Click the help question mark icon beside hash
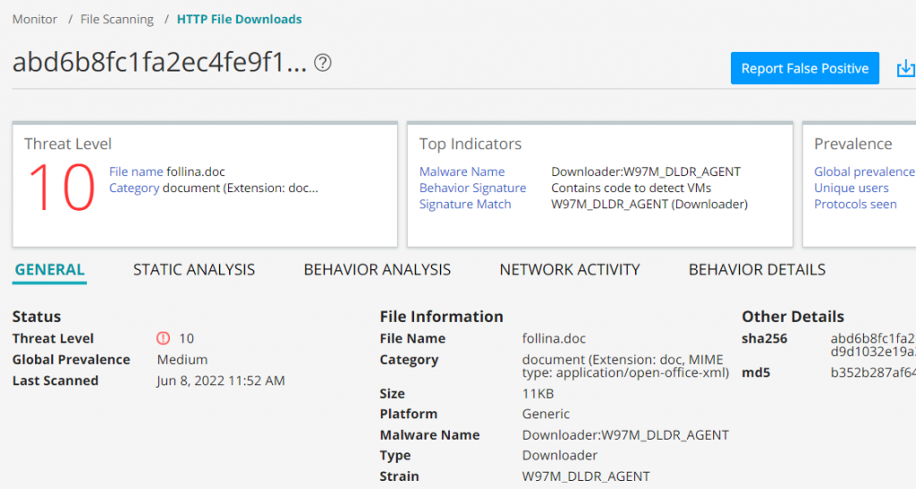Screen dimensions: 916x489 point(324,63)
